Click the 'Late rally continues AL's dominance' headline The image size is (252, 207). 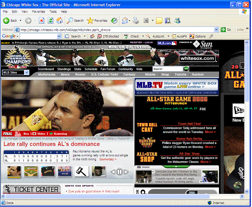coord(52,144)
